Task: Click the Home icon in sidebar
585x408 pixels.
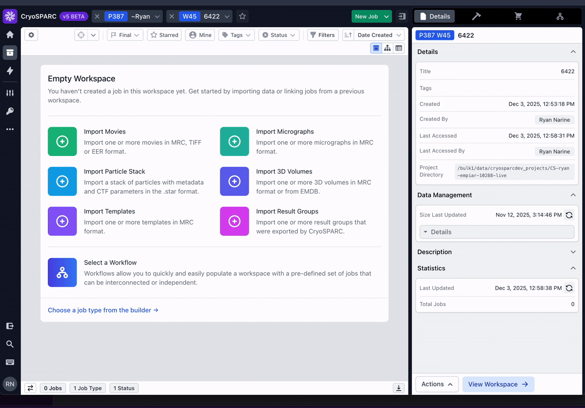Action: tap(10, 35)
